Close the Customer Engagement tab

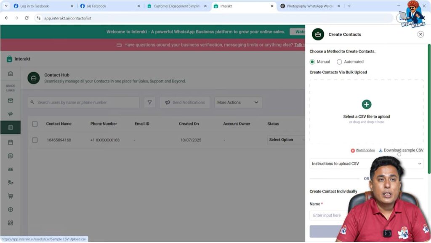(x=205, y=6)
